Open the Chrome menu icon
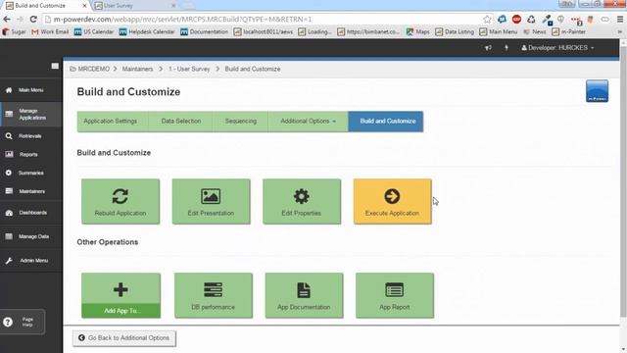The height and width of the screenshot is (353, 627). [620, 20]
